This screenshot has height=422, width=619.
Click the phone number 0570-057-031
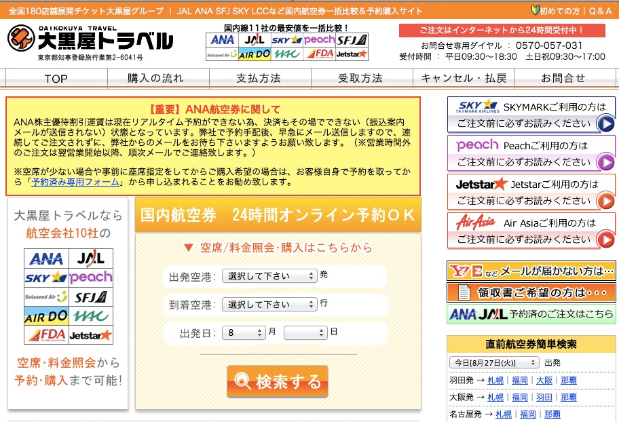click(x=549, y=45)
